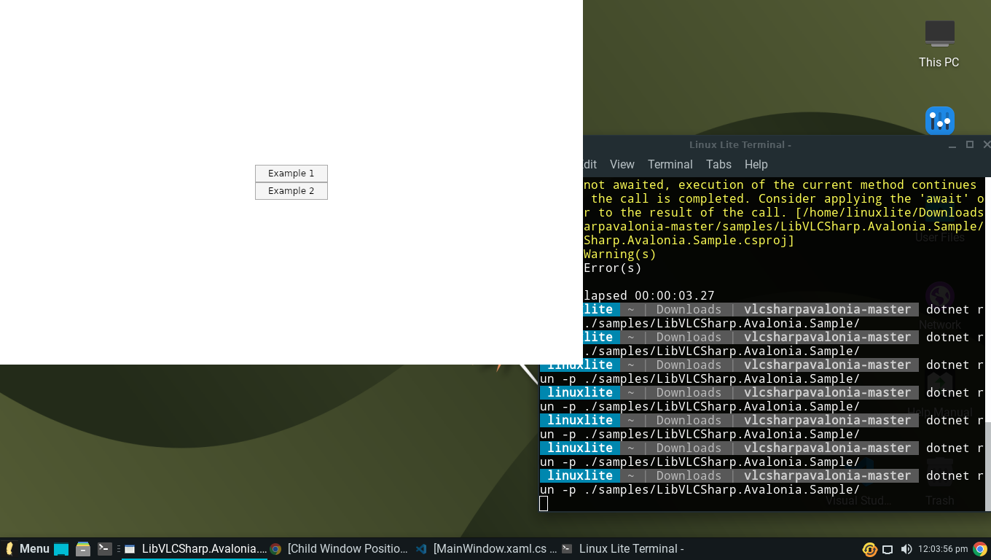Click the blue elephant desktop icon

(x=939, y=120)
